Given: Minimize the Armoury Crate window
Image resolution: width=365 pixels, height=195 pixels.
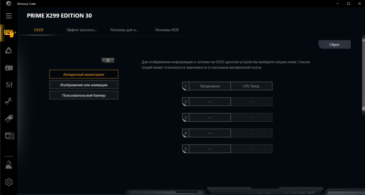Looking at the screenshot, I should pyautogui.click(x=338, y=3).
